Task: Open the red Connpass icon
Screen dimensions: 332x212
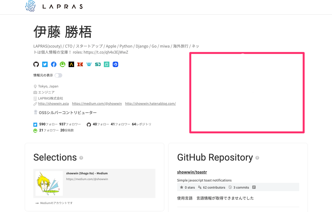Action: click(x=80, y=64)
